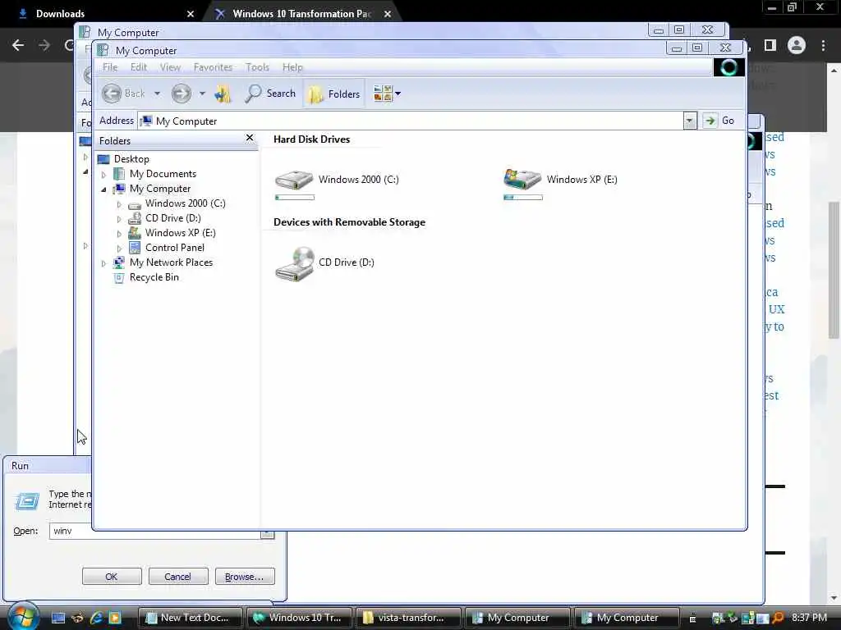The width and height of the screenshot is (841, 630).
Task: Click the Windows Start orb
Action: 23,616
